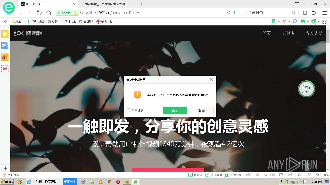Open 360搜索 bookmark
Image resolution: width=330 pixels, height=185 pixels.
click(x=86, y=22)
